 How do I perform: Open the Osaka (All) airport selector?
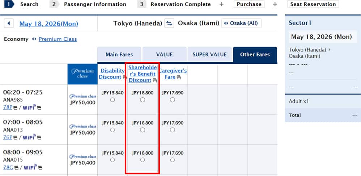[241, 23]
